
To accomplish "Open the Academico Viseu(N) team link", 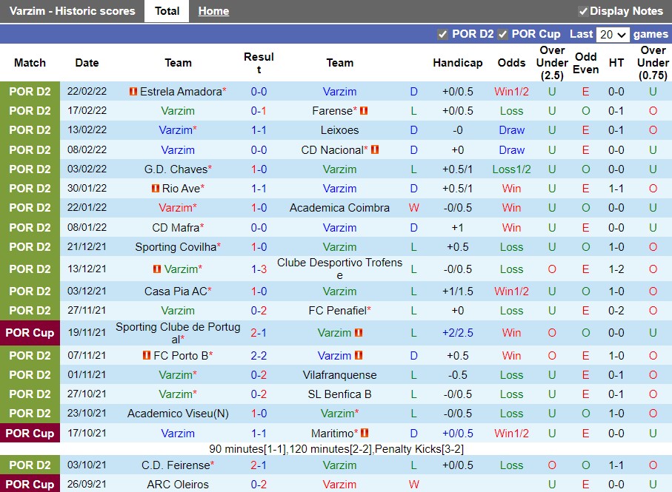I will 178,414.
